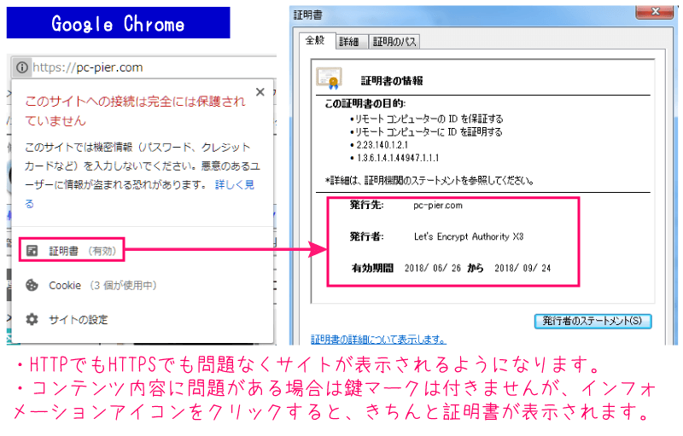Switch to the 証明のパス tab

(394, 42)
